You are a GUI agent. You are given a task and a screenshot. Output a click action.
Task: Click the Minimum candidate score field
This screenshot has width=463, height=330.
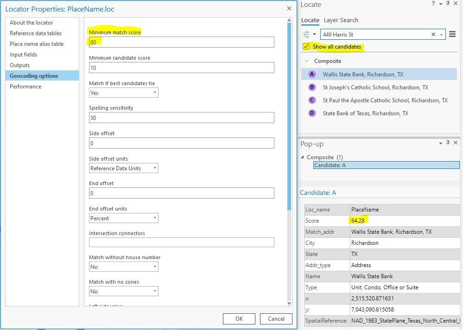(x=182, y=68)
